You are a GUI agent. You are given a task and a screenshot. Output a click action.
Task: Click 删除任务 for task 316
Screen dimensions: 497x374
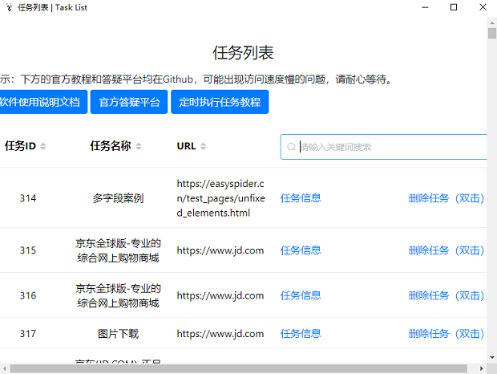click(446, 295)
